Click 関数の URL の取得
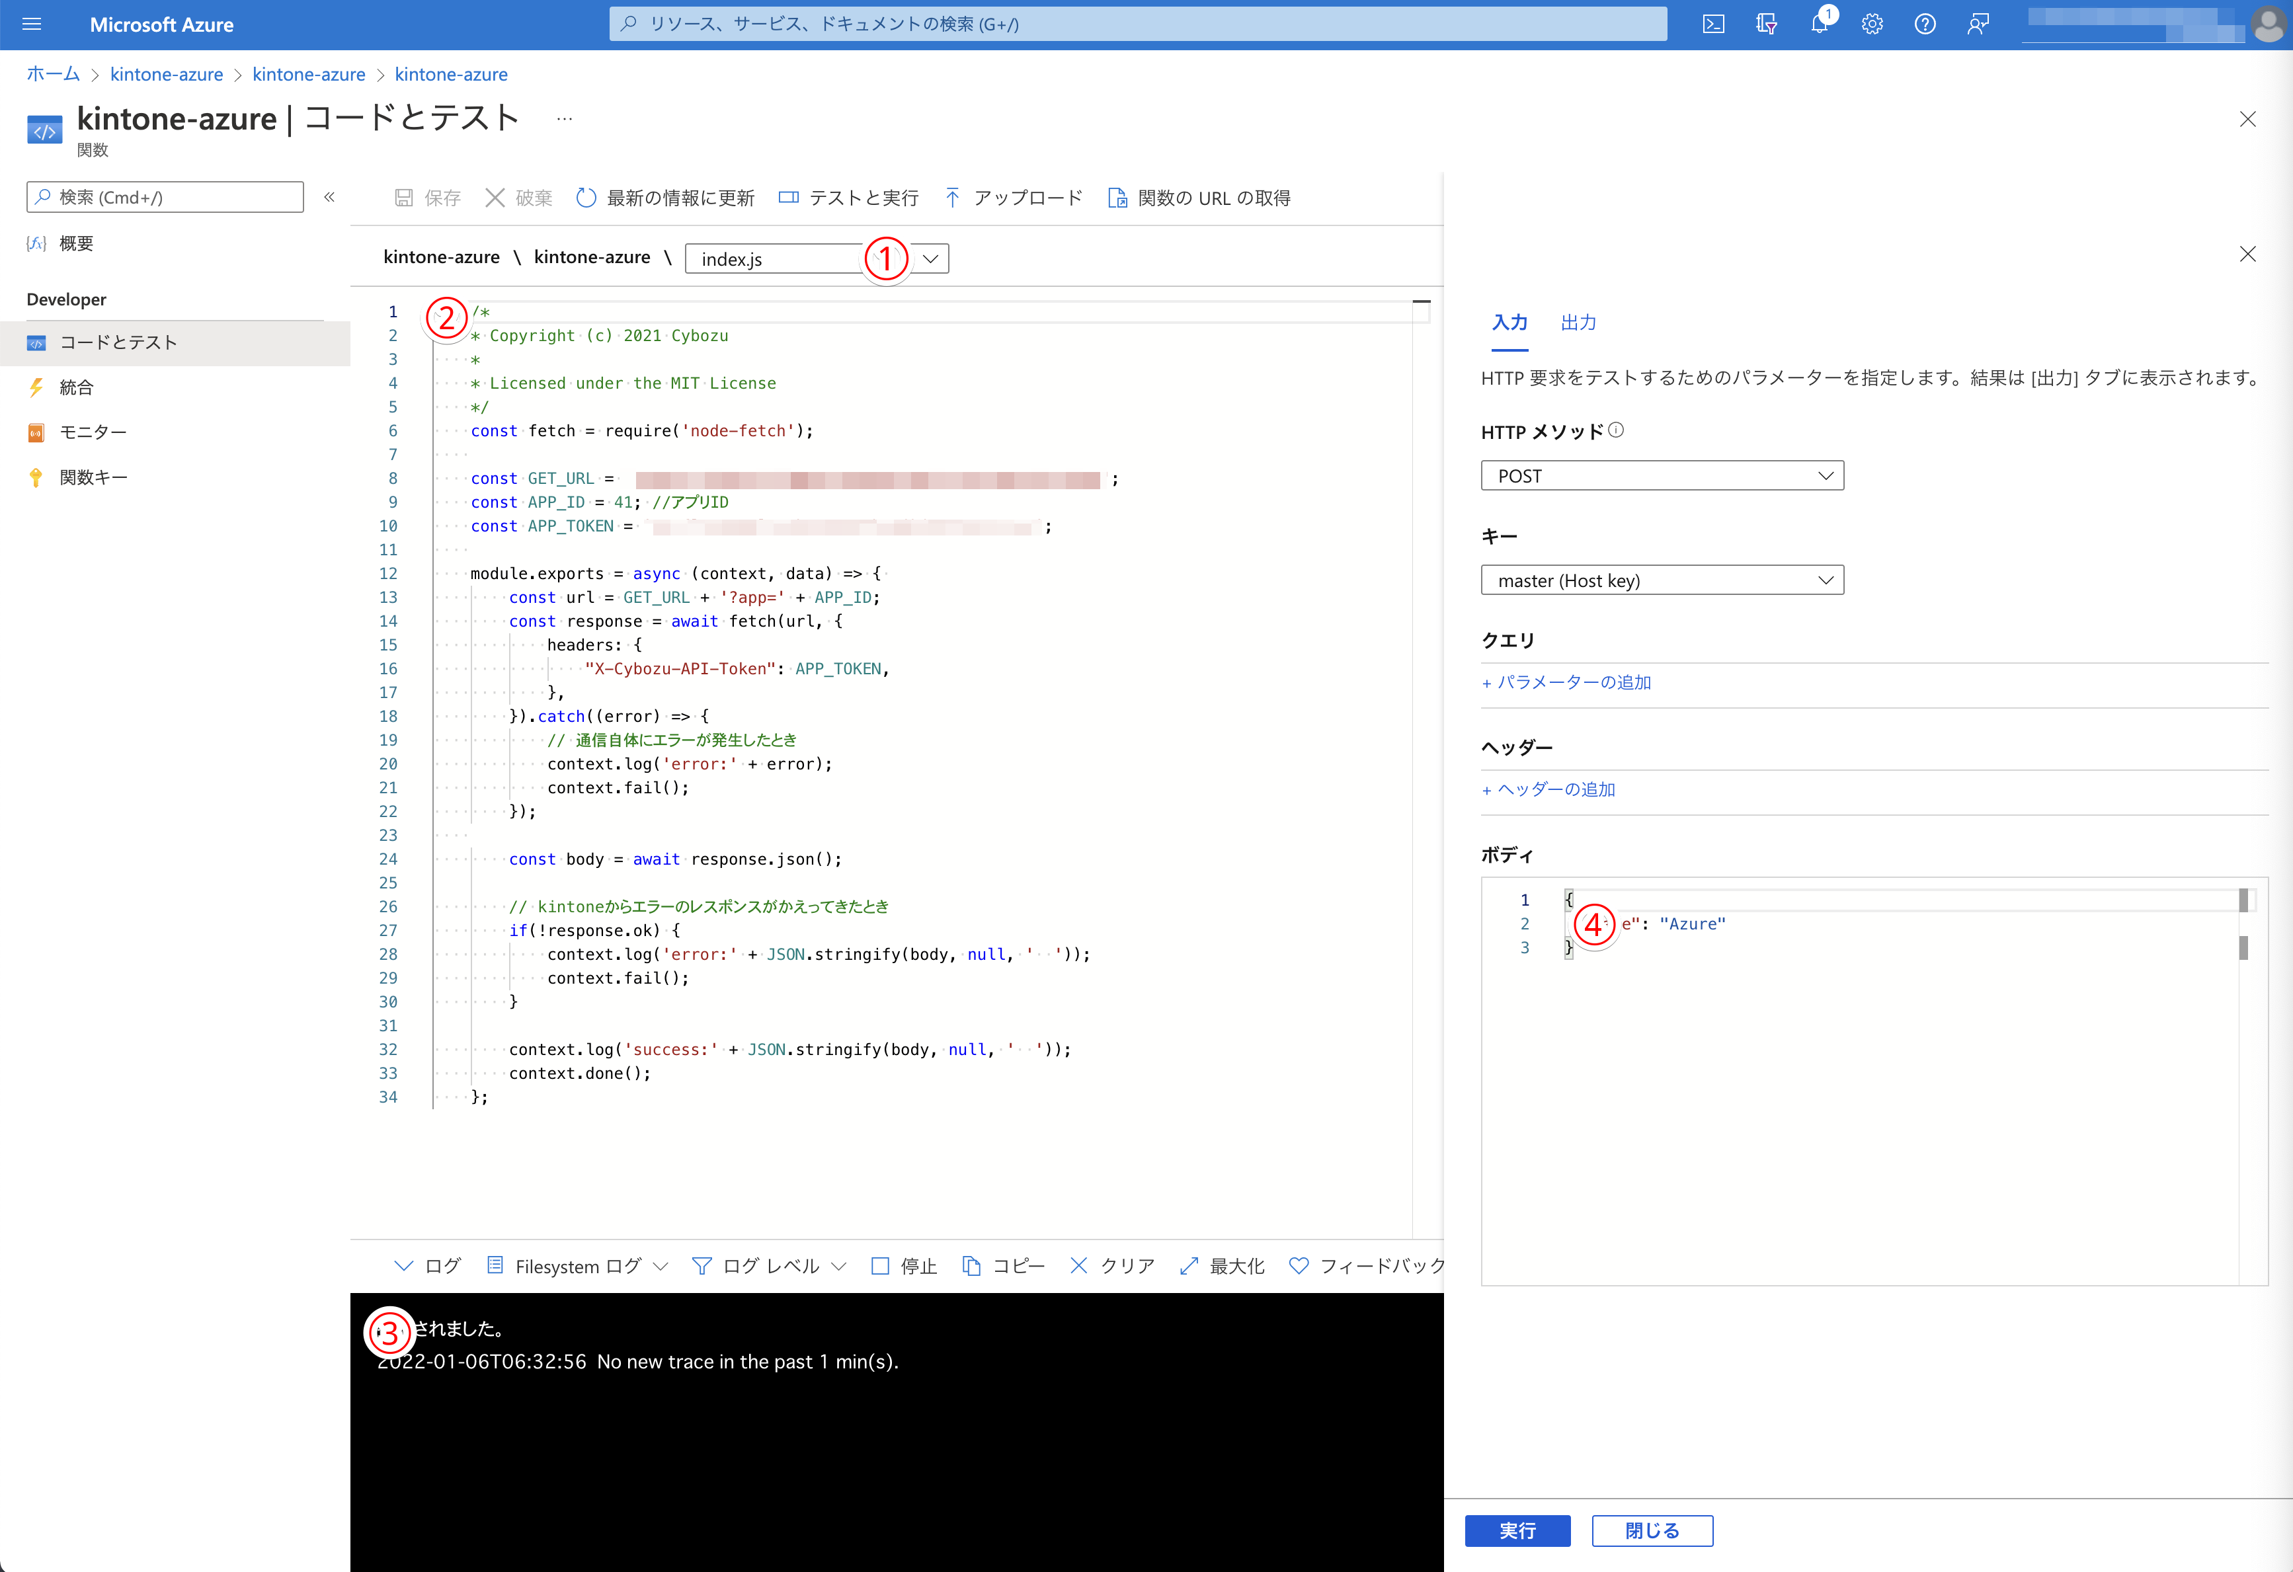Viewport: 2293px width, 1572px height. [x=1199, y=198]
